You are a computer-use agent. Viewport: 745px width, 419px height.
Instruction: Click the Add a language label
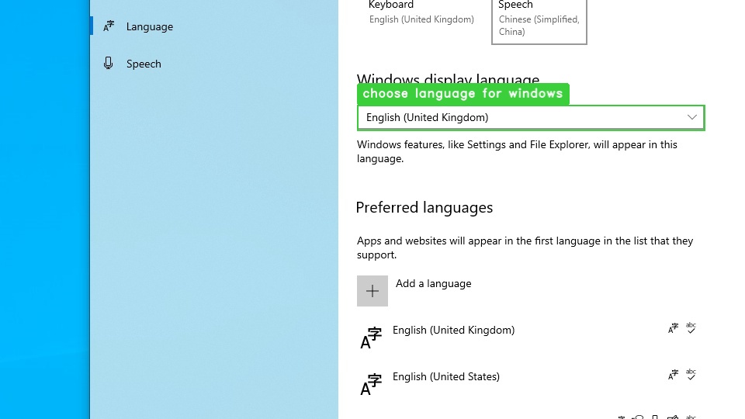tap(433, 284)
